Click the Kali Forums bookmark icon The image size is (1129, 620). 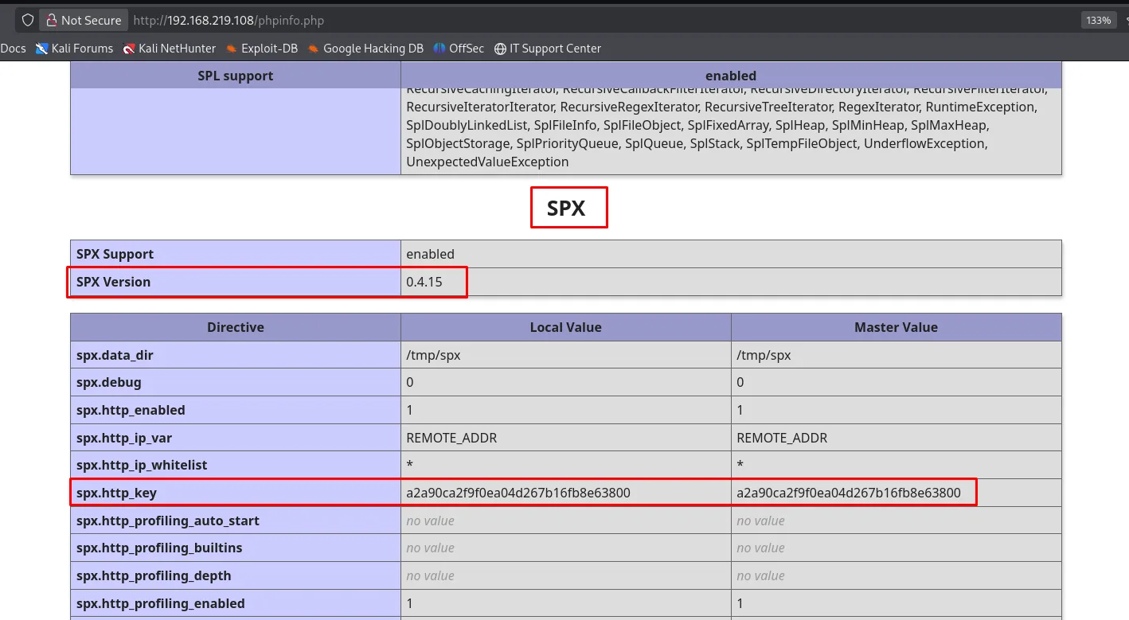[x=41, y=49]
